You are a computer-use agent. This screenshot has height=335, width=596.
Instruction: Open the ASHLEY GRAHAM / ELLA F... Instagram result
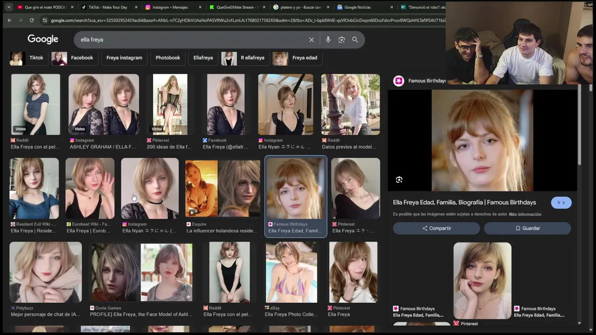click(104, 104)
